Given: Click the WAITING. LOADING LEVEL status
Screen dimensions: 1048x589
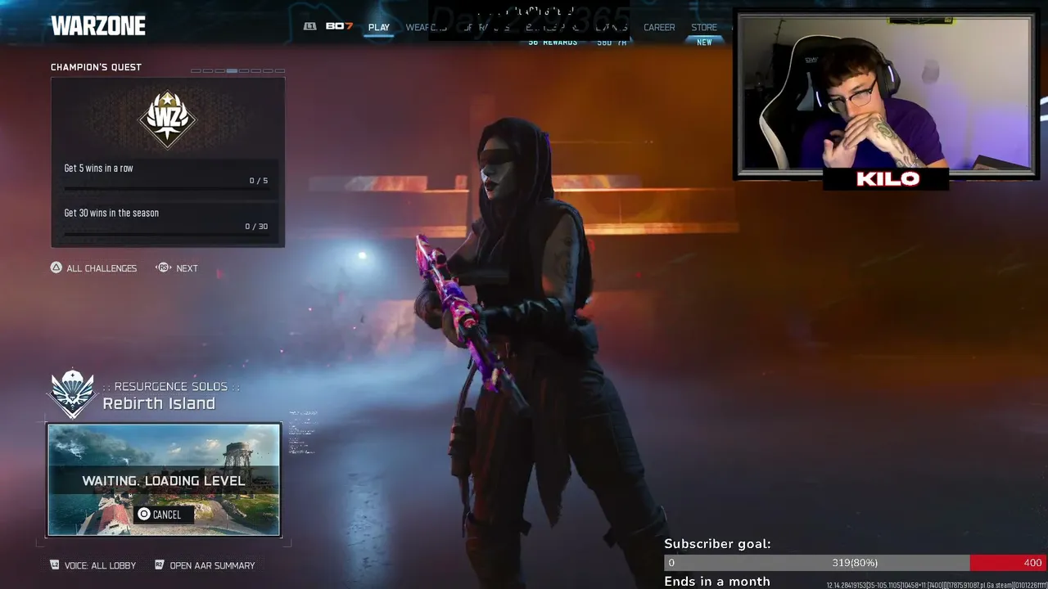Looking at the screenshot, I should [x=164, y=481].
